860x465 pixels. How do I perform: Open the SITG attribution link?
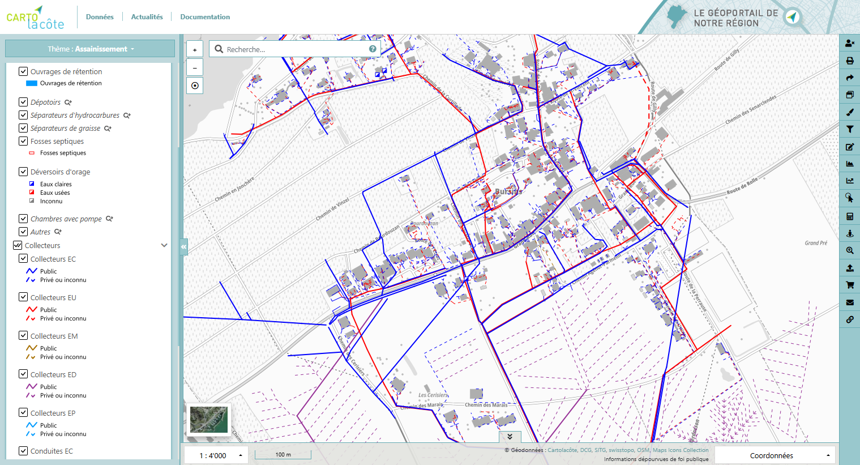pos(600,450)
